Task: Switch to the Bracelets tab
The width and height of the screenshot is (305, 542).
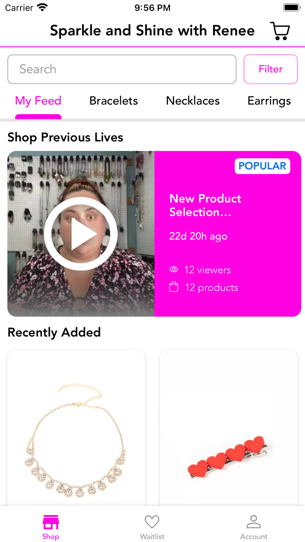Action: tap(113, 101)
